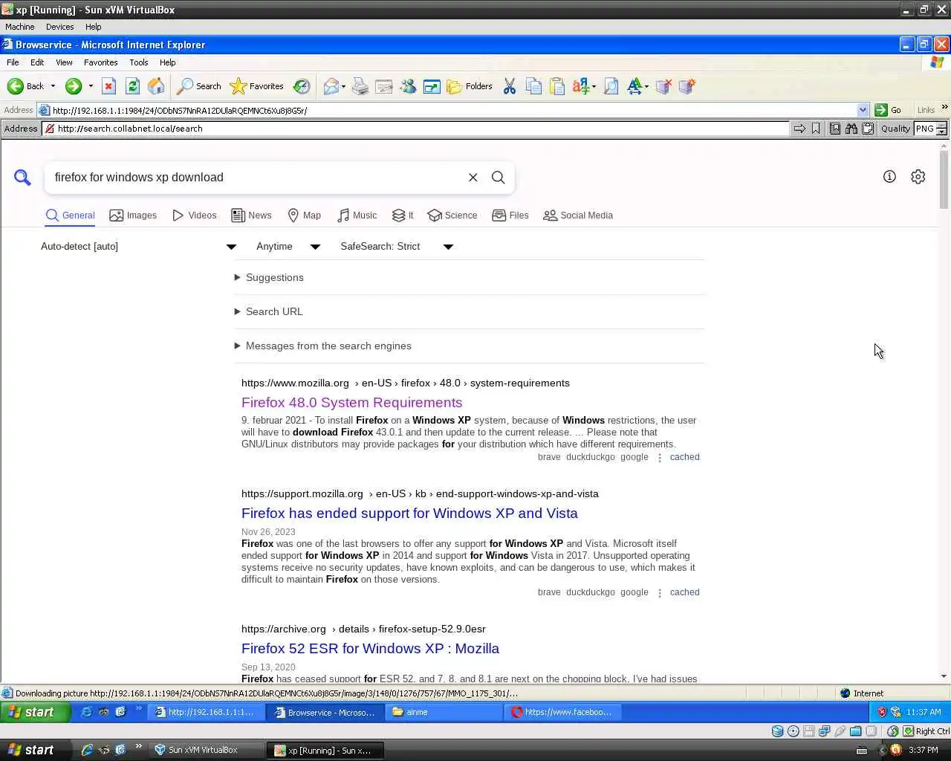Open the IE View menu
This screenshot has width=951, height=761.
(x=64, y=62)
